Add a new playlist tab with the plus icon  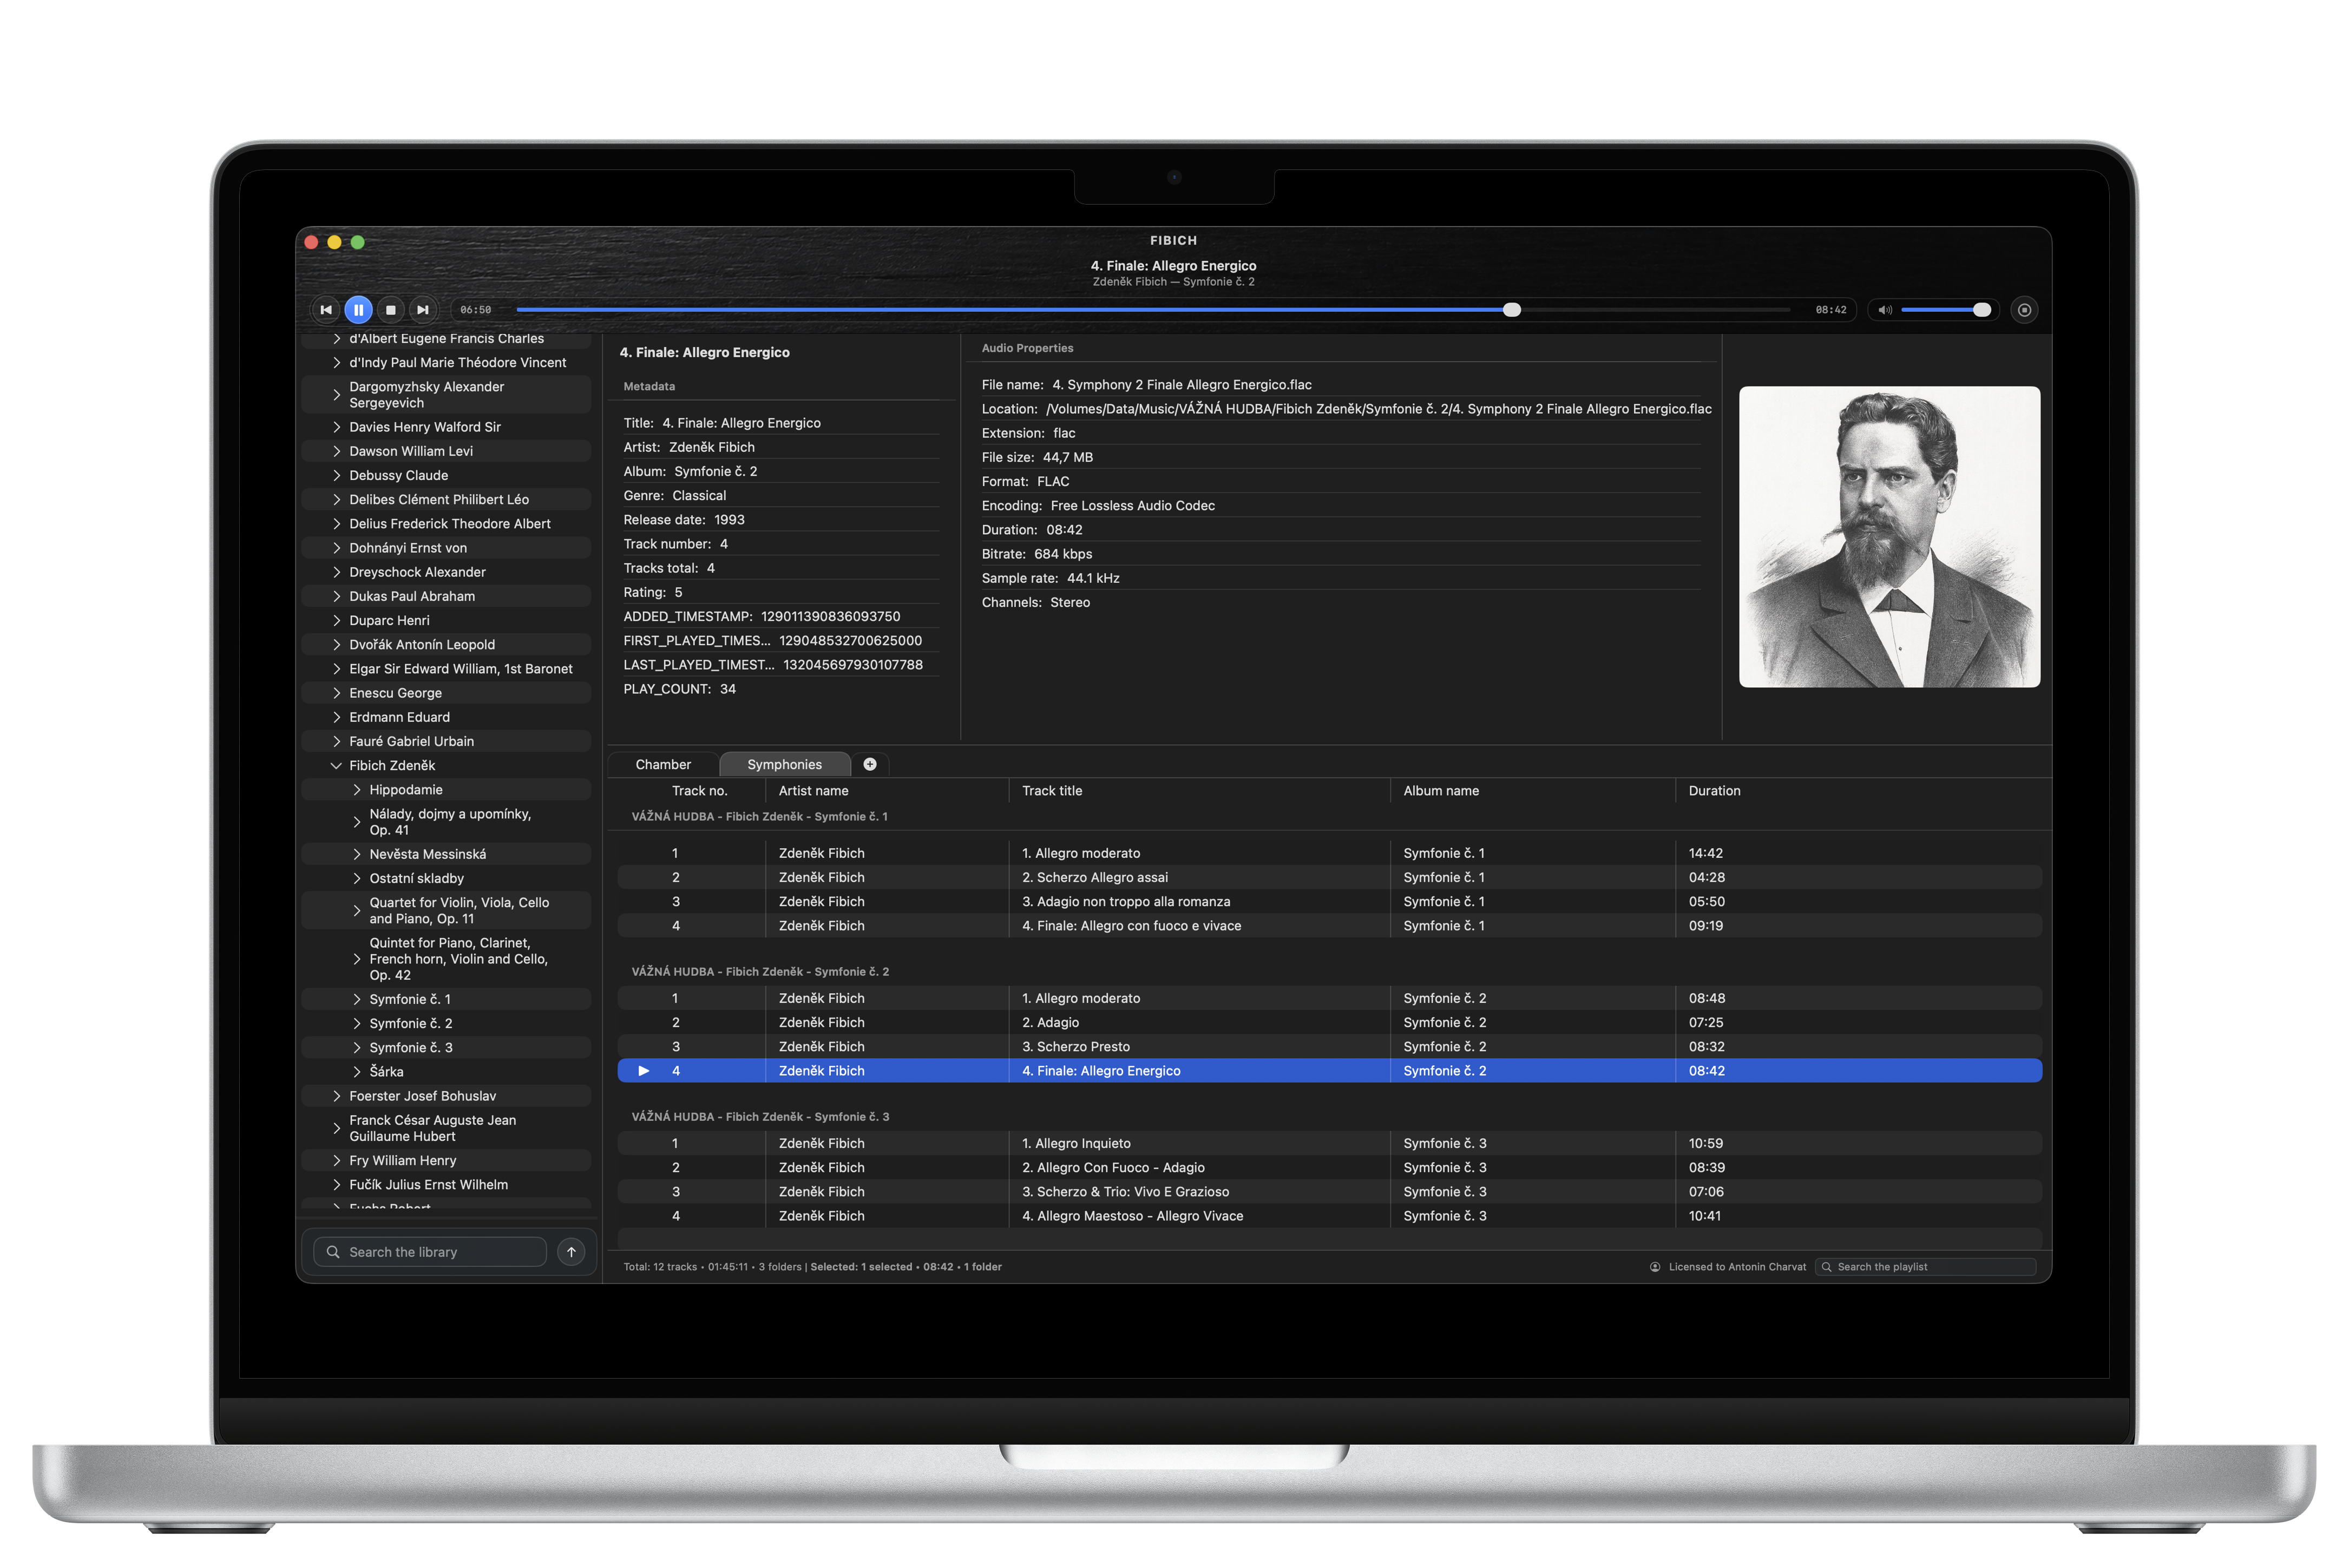click(x=870, y=764)
